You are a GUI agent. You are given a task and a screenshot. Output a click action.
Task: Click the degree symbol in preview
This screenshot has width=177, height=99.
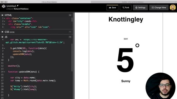click(137, 45)
